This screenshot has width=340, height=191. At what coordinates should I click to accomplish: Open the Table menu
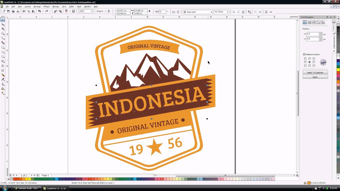click(71, 6)
